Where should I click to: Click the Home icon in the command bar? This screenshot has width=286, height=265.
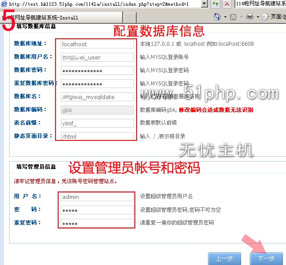217,17
